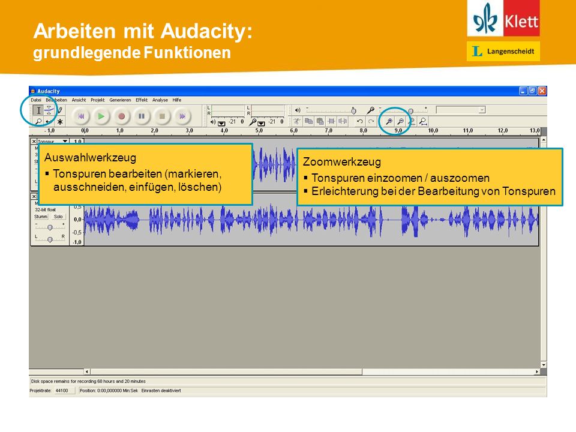This screenshot has height=432, width=576.
Task: Select the Time Shift tool
Action: 49,121
